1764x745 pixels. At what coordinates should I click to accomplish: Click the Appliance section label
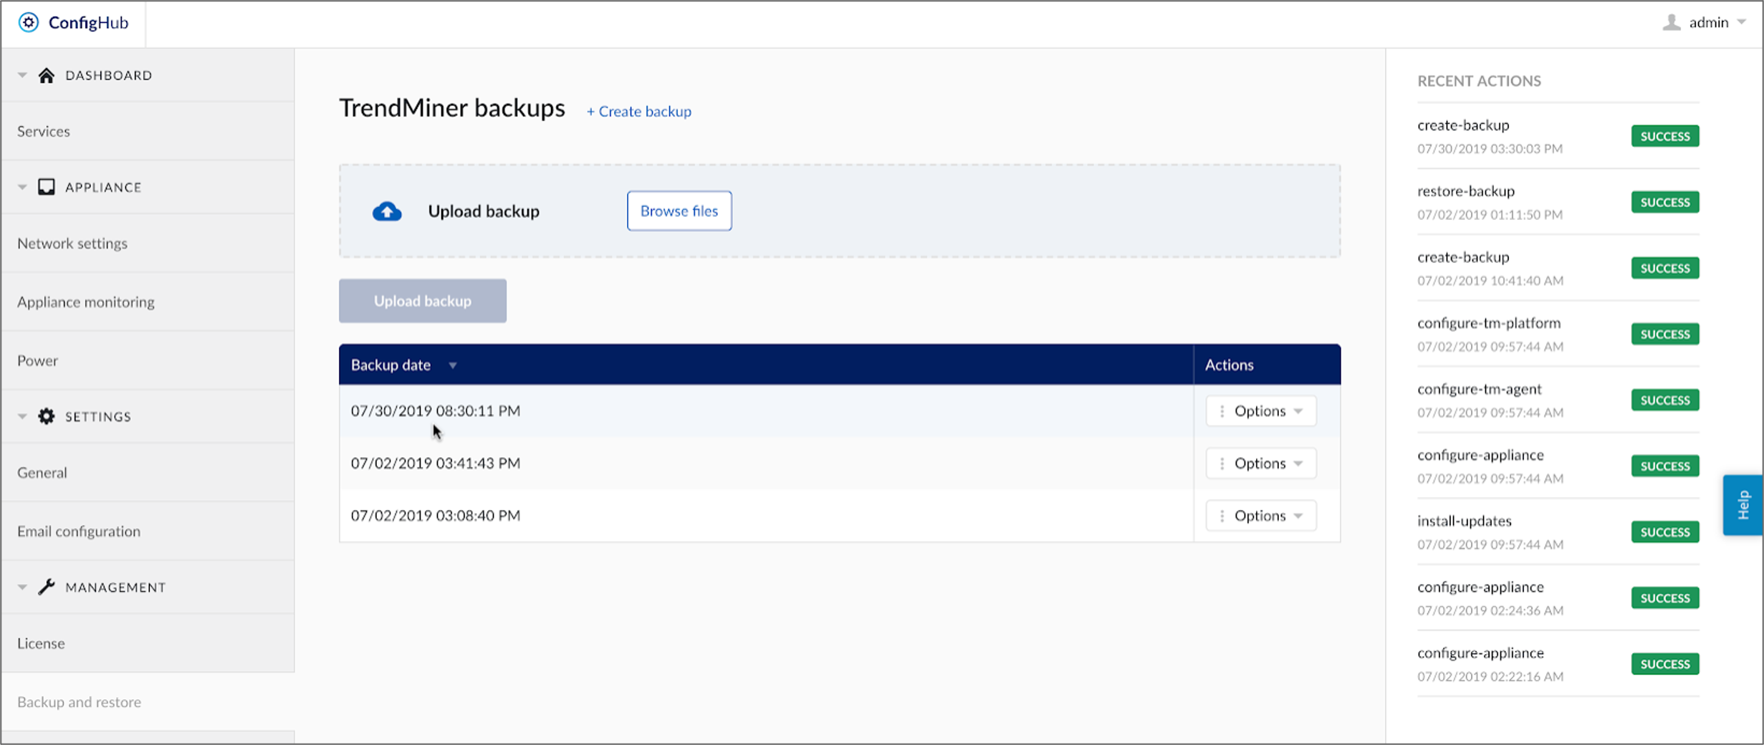point(103,187)
